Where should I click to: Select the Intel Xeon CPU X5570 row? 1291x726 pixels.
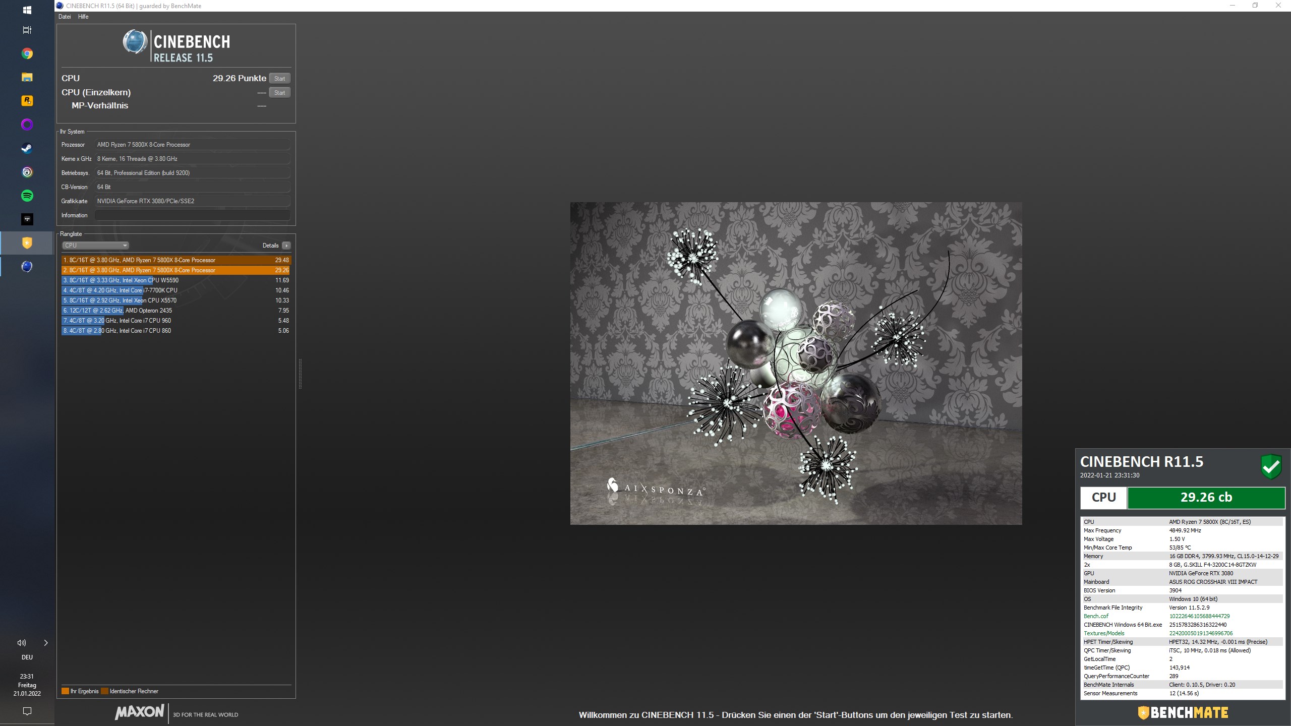[x=176, y=300]
